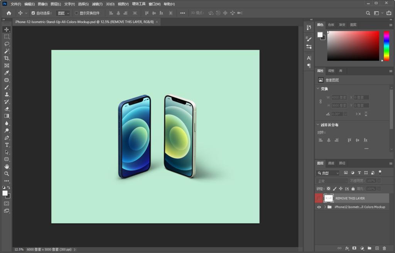Select the Pen tool
The image size is (395, 253).
[7, 138]
